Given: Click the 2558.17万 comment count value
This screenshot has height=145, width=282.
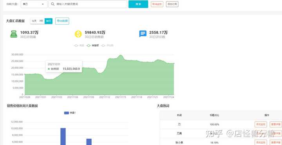Looking at the screenshot, I should click(x=159, y=33).
